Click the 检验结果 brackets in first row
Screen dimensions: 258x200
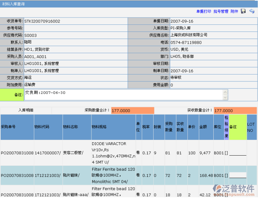[x=226, y=153]
